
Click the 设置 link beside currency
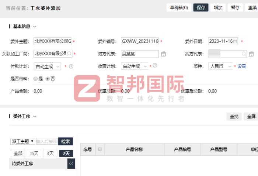(241, 66)
